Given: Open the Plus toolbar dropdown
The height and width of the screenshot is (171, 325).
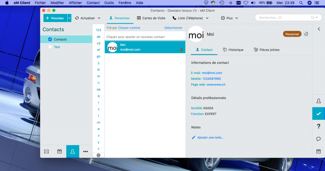Looking at the screenshot, I should click(229, 18).
